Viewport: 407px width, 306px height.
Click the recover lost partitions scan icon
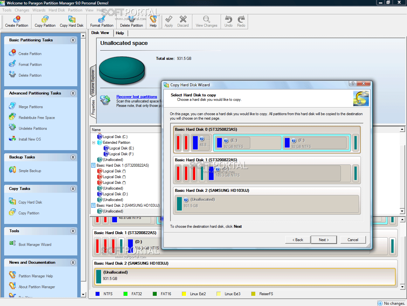click(105, 100)
